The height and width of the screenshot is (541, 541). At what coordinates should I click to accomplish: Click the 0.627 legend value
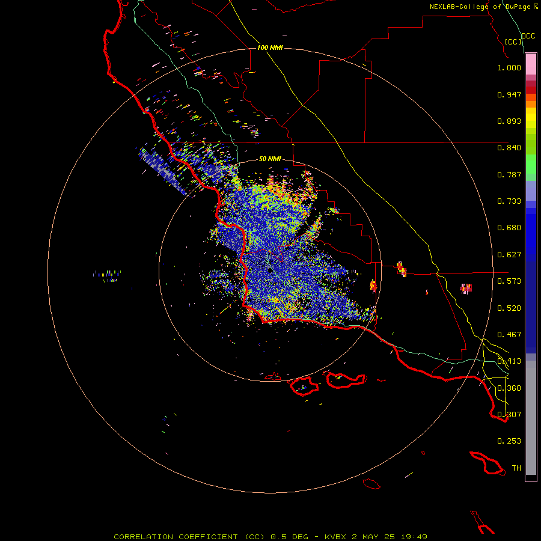pyautogui.click(x=509, y=255)
